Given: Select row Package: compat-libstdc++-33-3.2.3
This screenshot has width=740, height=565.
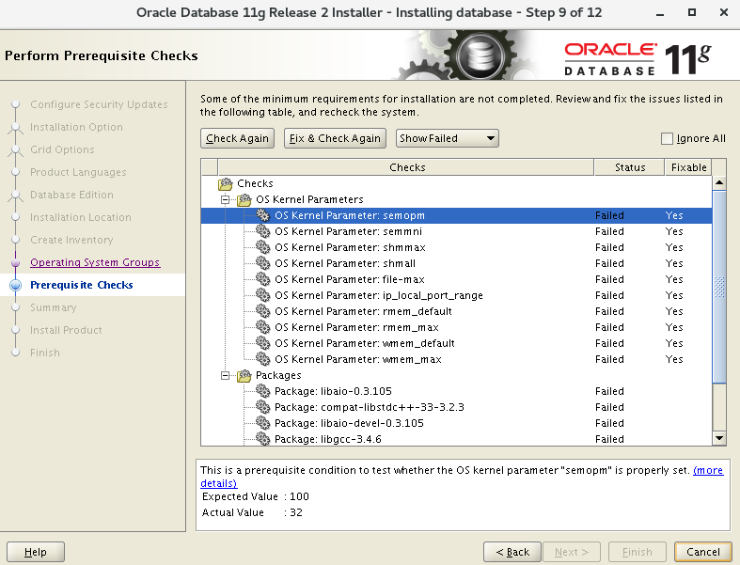Looking at the screenshot, I should [x=456, y=407].
